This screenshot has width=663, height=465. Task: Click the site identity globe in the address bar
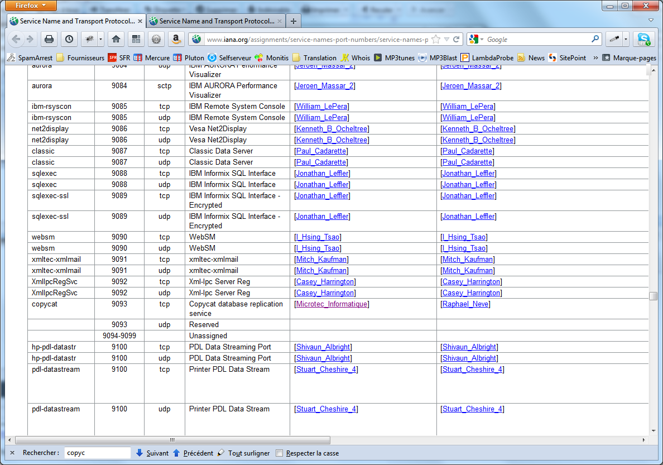tap(196, 39)
